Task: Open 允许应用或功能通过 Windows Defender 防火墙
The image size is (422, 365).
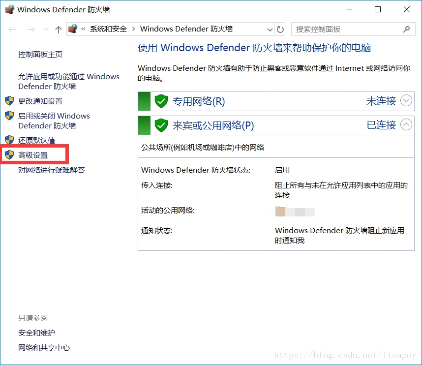Action: pos(69,81)
